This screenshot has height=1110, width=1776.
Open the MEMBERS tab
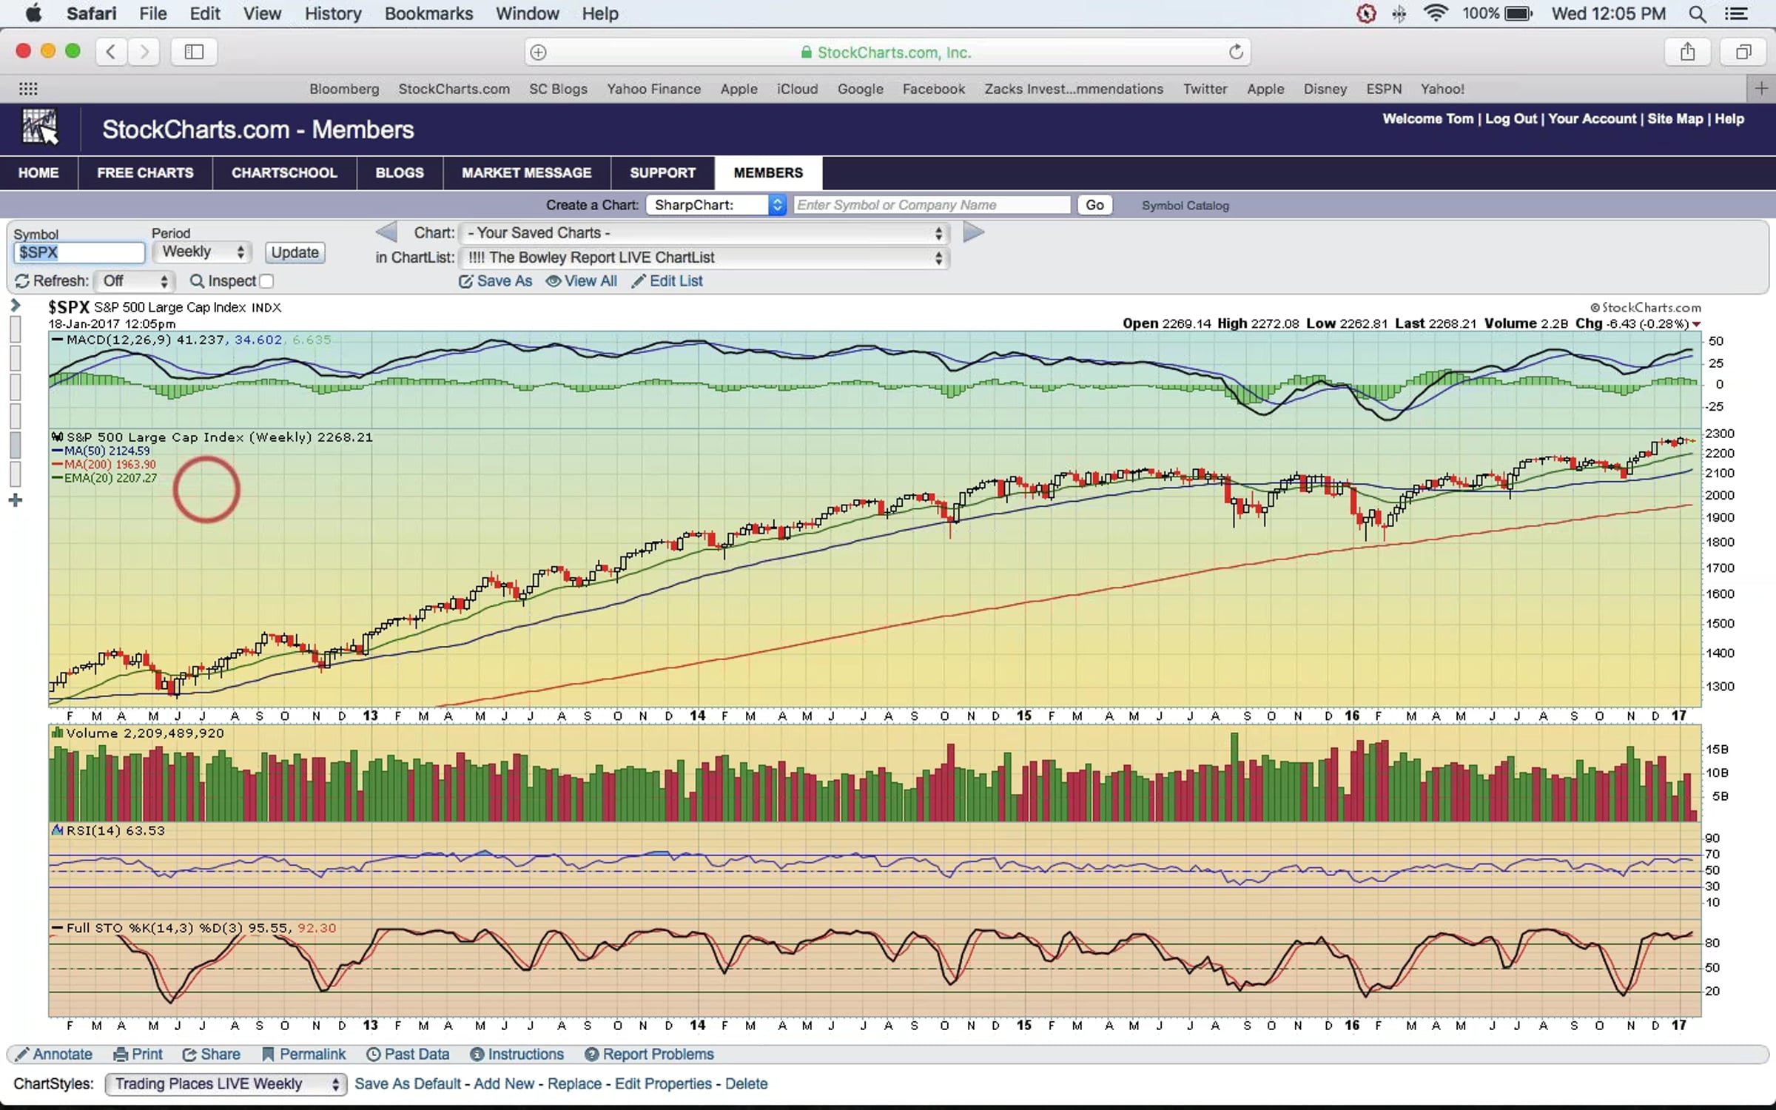pos(768,172)
